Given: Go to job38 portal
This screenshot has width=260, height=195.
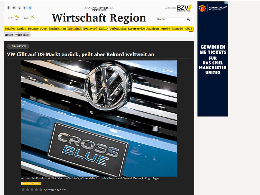Looking at the screenshot, I should click(188, 29).
